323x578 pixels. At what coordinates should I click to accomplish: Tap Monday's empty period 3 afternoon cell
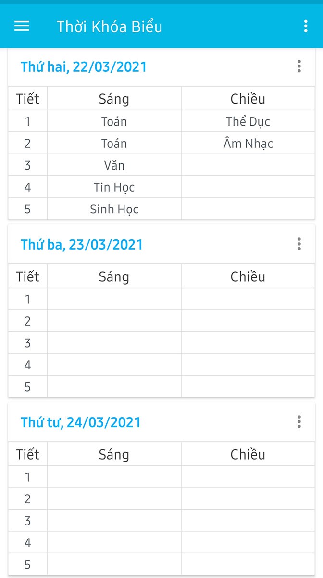[248, 165]
